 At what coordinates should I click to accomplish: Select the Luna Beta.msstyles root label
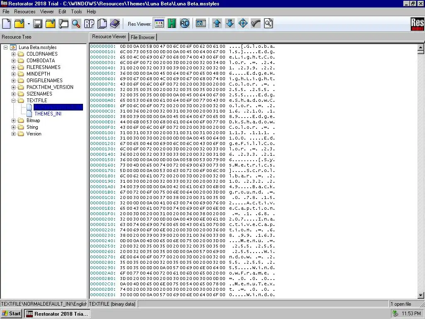click(37, 47)
